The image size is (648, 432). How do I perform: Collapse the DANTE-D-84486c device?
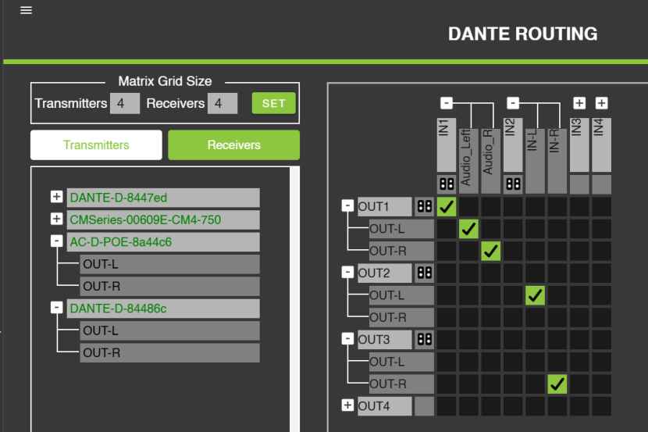(57, 308)
